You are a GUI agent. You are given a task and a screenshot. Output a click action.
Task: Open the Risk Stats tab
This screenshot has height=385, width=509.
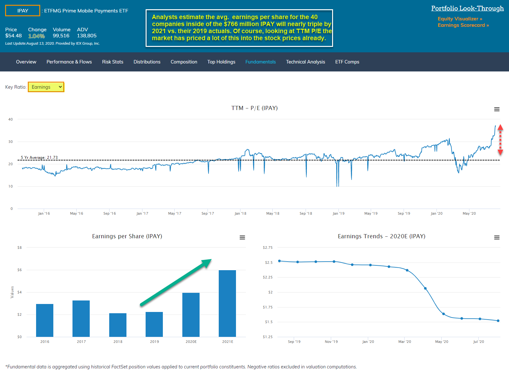coord(113,62)
